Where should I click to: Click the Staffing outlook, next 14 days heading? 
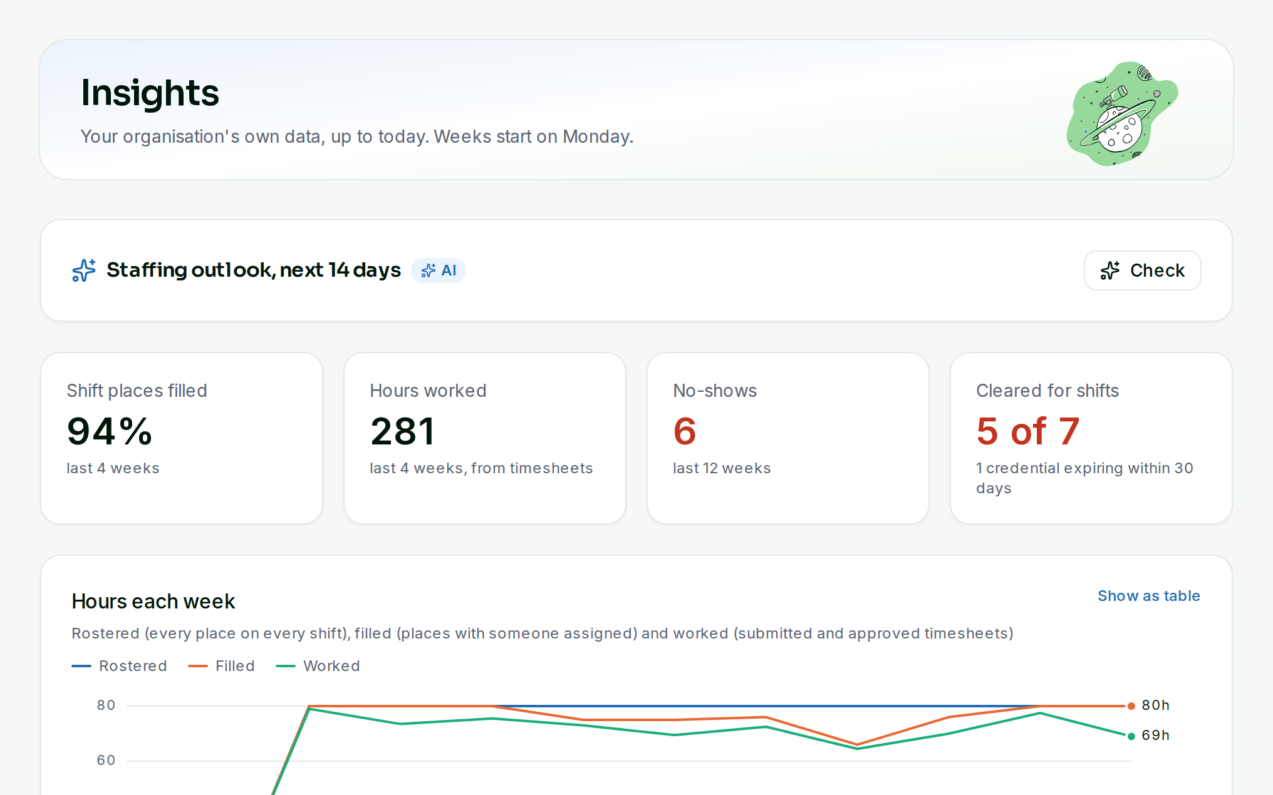point(254,270)
